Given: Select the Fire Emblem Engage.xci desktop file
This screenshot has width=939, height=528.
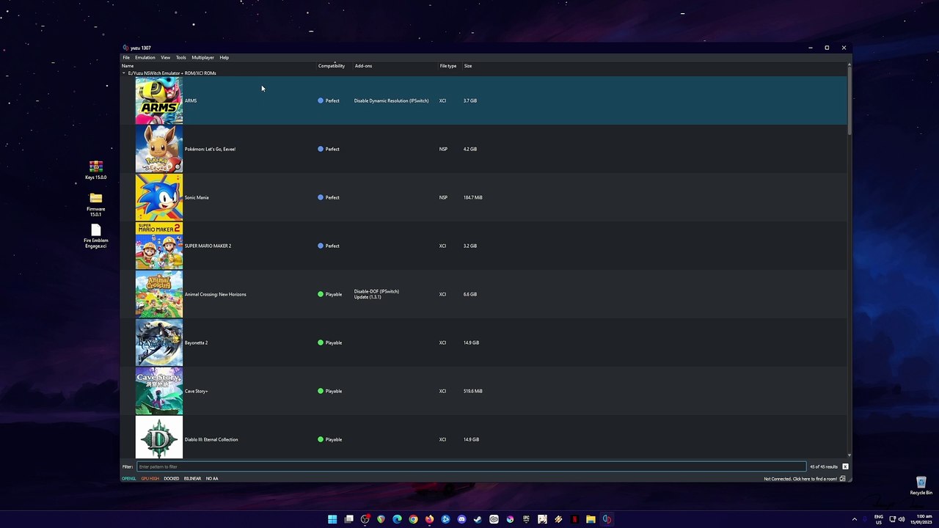Looking at the screenshot, I should [95, 236].
